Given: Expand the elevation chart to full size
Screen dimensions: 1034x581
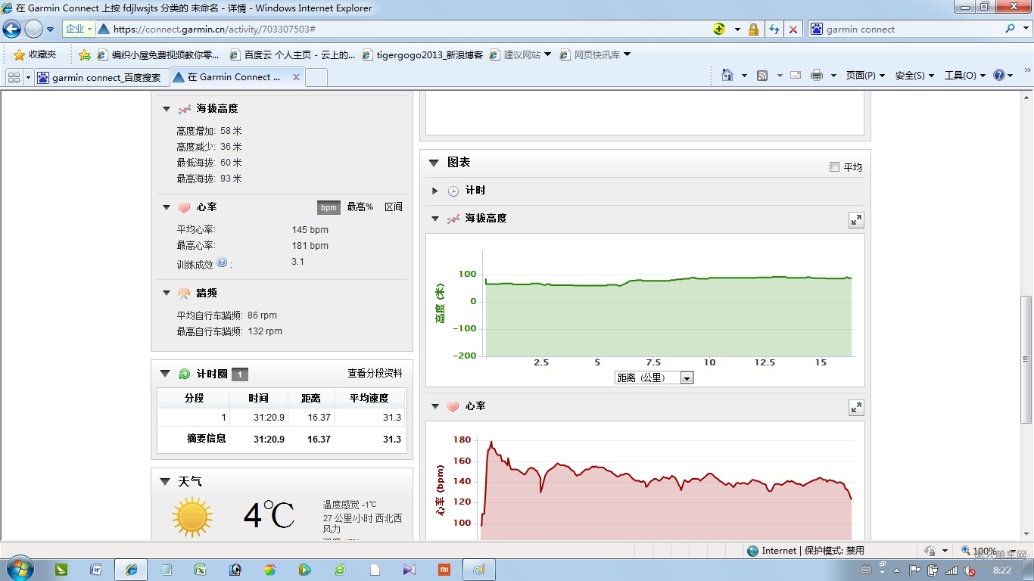Looking at the screenshot, I should 856,220.
